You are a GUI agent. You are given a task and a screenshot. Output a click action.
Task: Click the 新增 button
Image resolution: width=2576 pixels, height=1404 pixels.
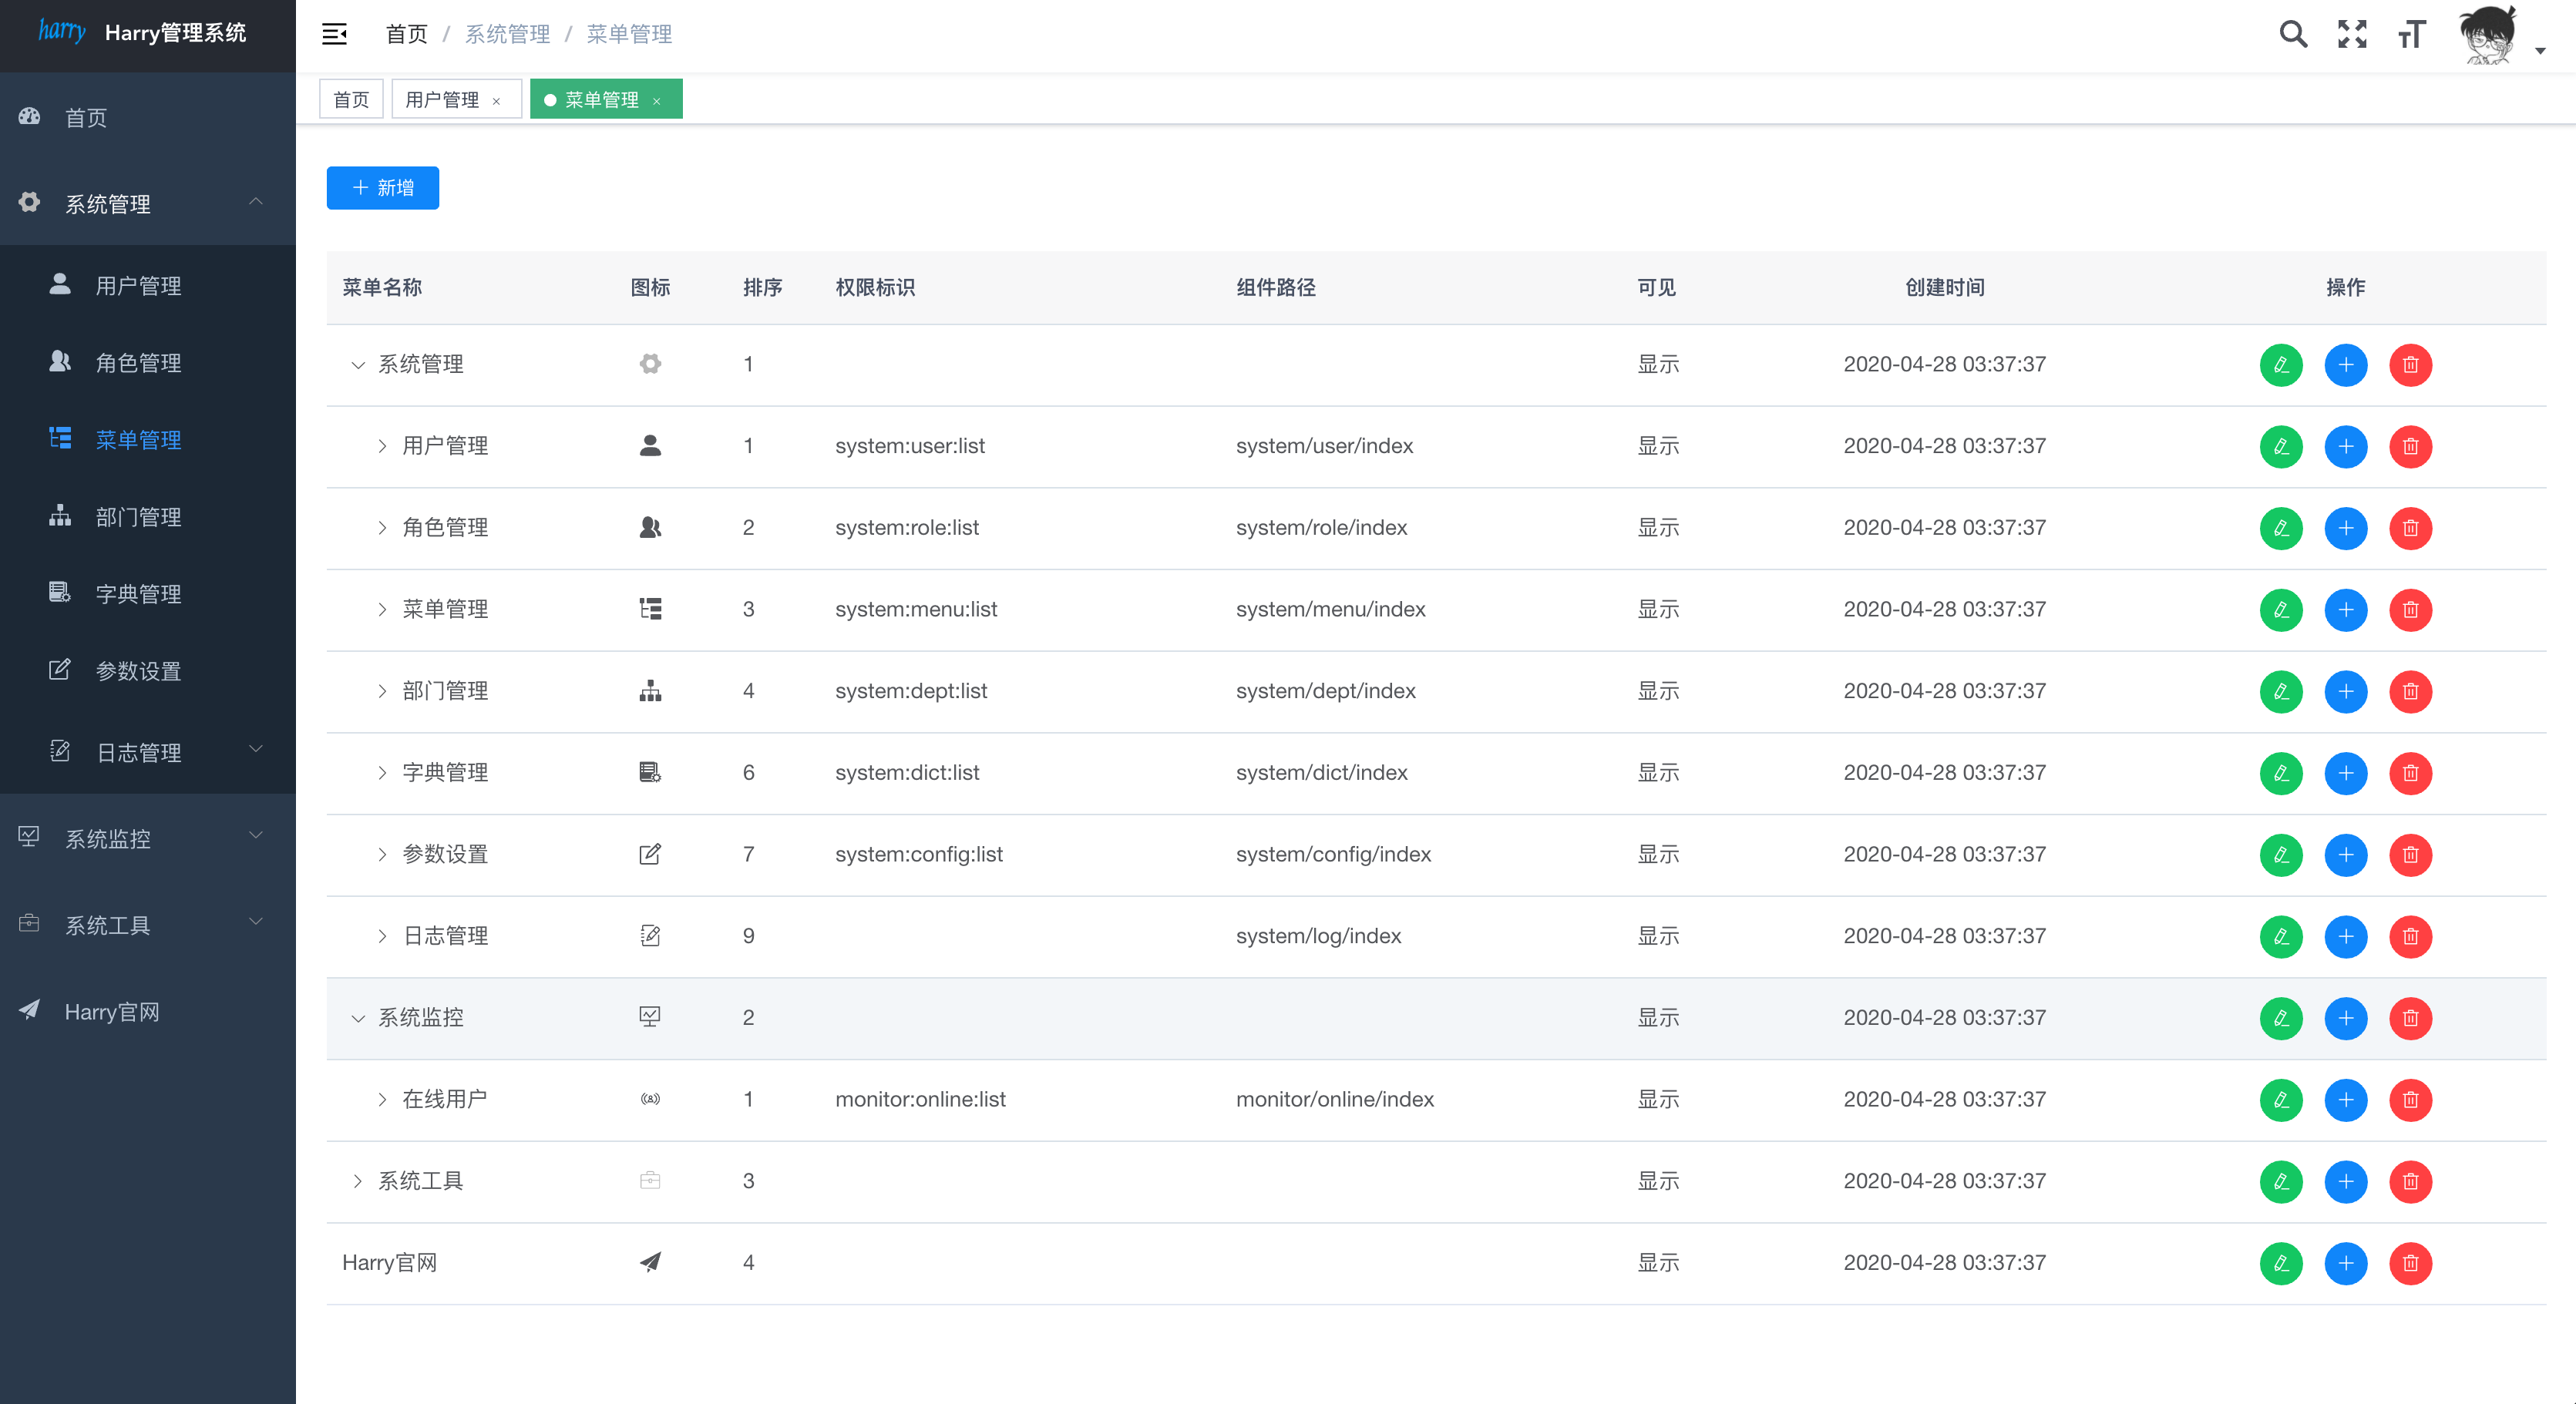click(x=382, y=188)
